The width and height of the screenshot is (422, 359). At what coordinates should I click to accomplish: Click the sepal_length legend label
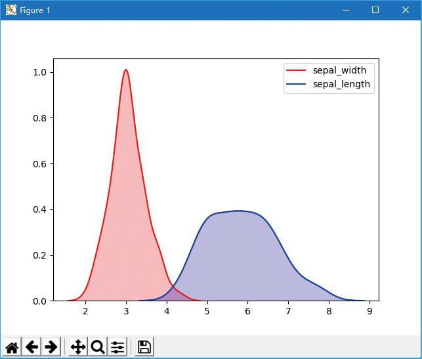[341, 84]
